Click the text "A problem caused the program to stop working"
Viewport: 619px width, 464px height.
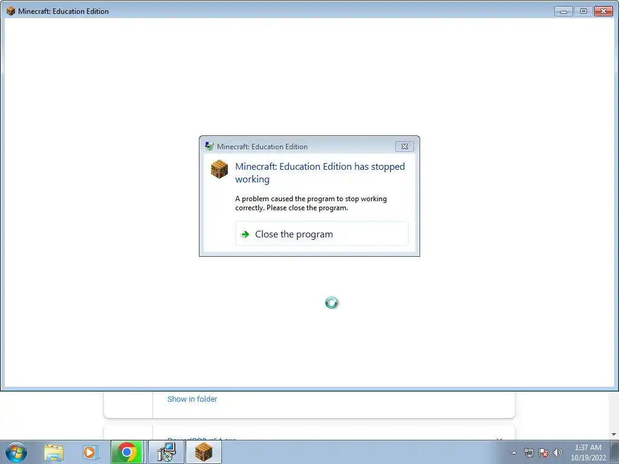coord(311,199)
